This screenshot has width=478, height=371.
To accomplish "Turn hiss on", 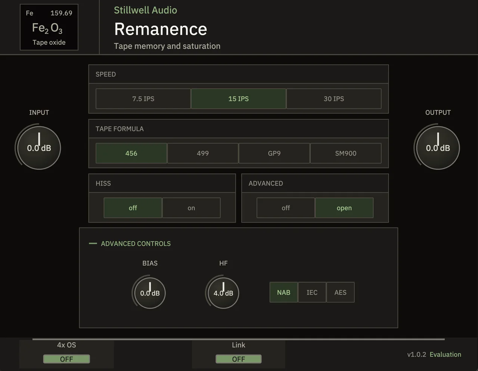I will tap(191, 208).
